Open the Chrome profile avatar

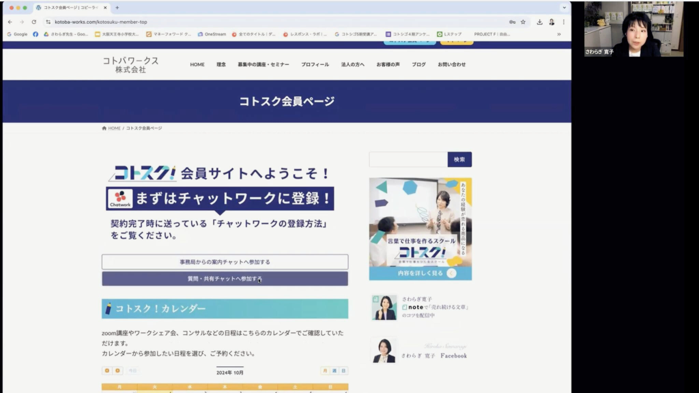pos(552,22)
